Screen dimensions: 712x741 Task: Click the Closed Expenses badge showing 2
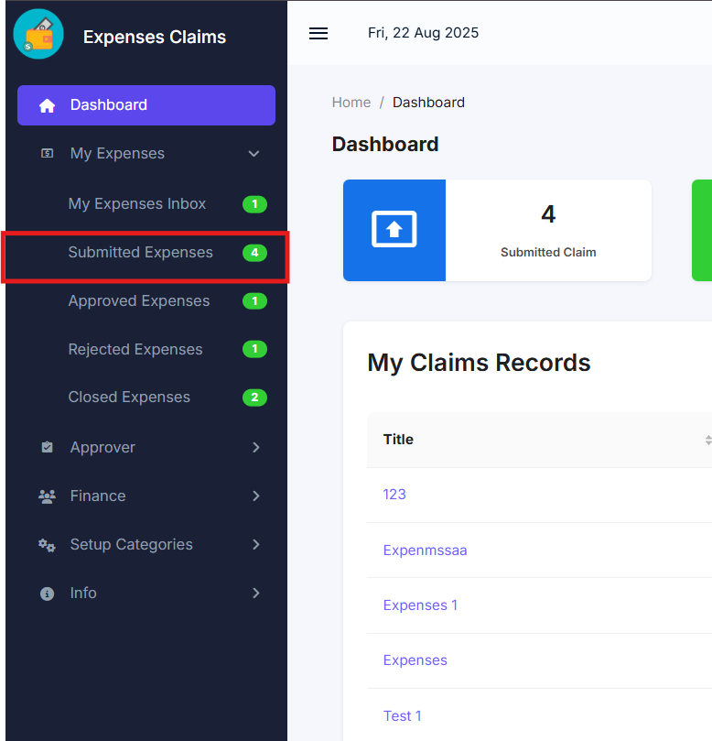pos(254,398)
